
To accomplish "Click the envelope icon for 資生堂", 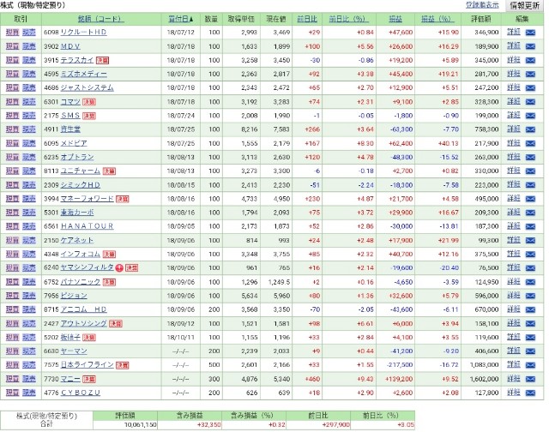I will pos(530,129).
